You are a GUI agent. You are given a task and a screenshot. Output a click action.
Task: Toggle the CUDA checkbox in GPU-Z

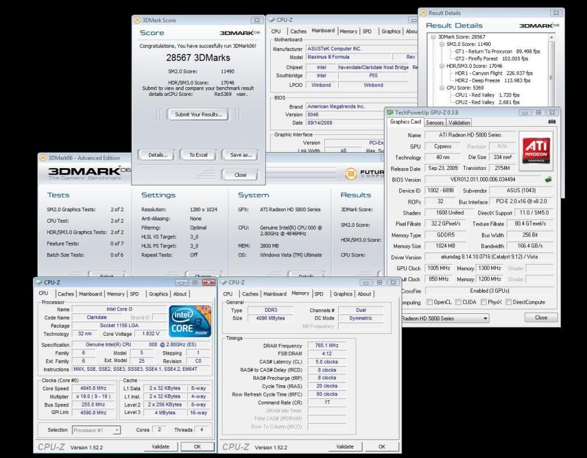click(458, 302)
